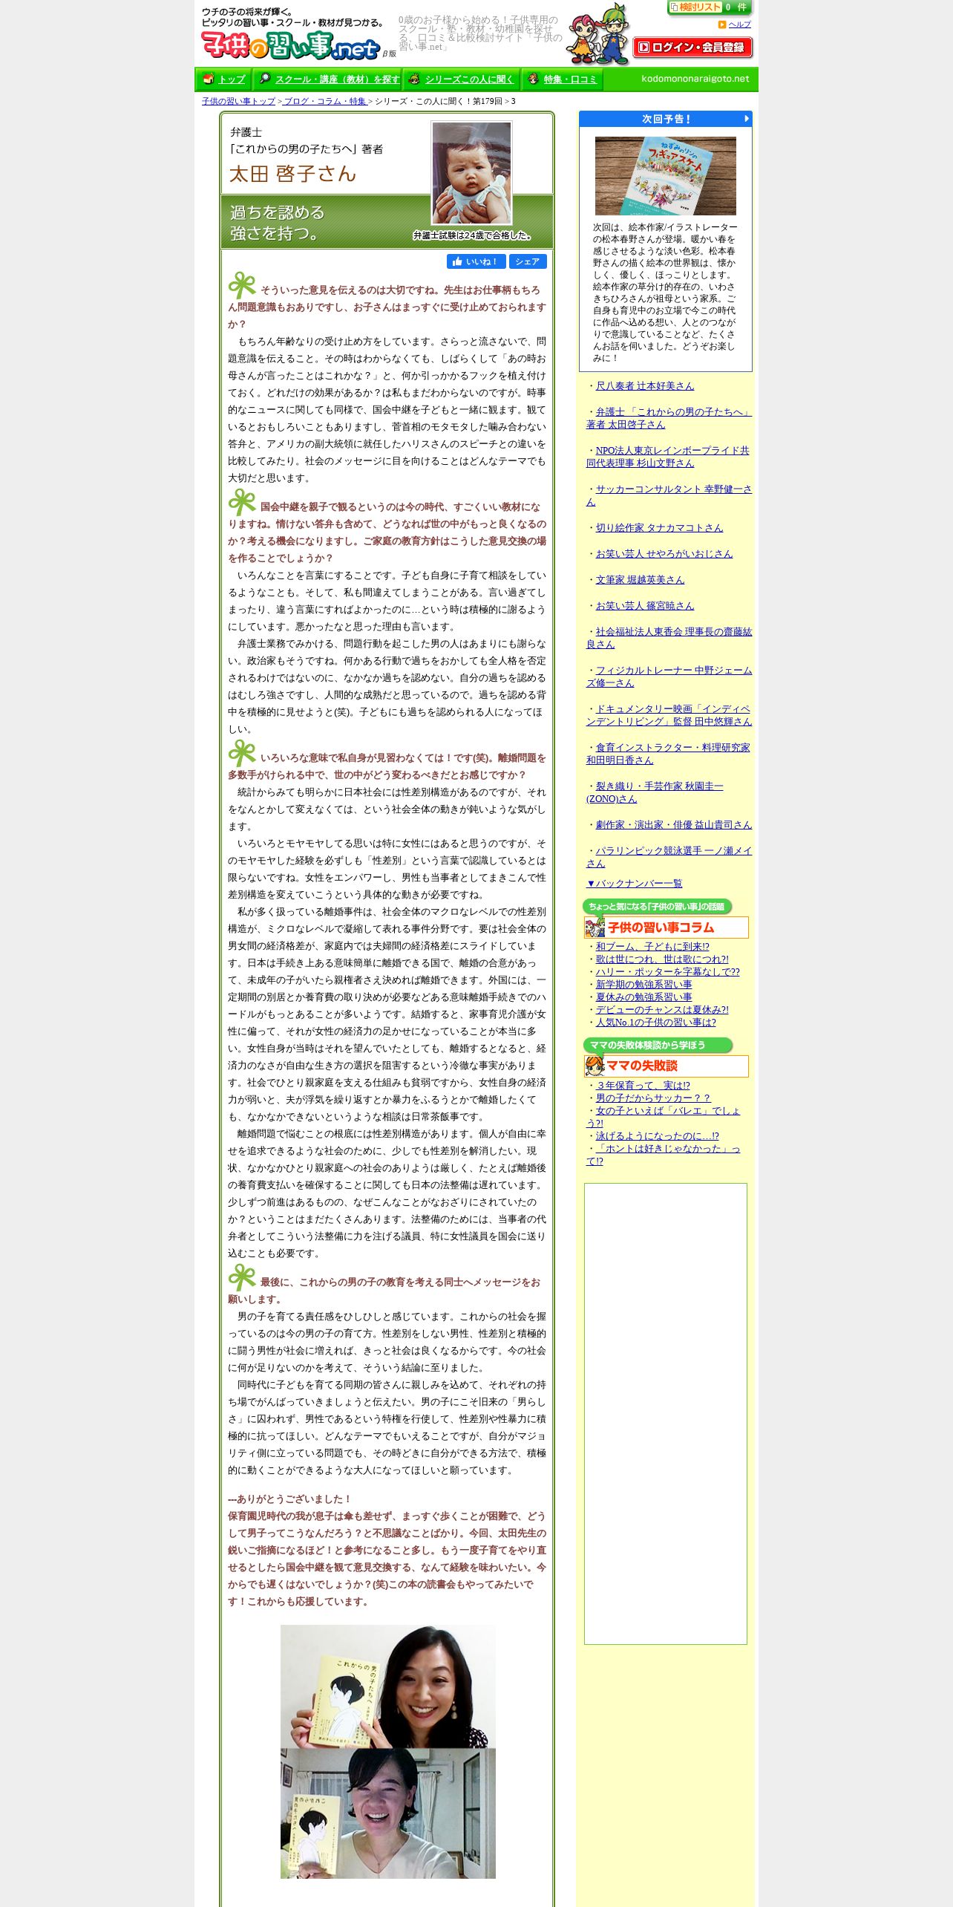
Task: Open column 和ブーム、子どもに到来!?
Action: [652, 947]
